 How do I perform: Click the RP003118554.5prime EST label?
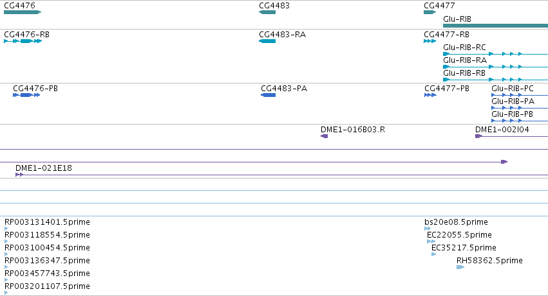click(x=47, y=235)
